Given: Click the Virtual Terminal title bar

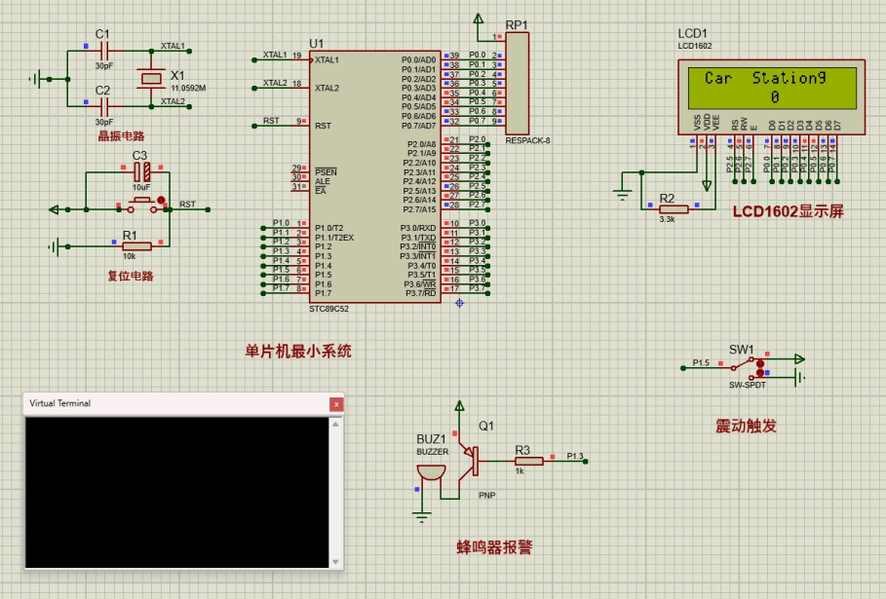Looking at the screenshot, I should pyautogui.click(x=175, y=403).
